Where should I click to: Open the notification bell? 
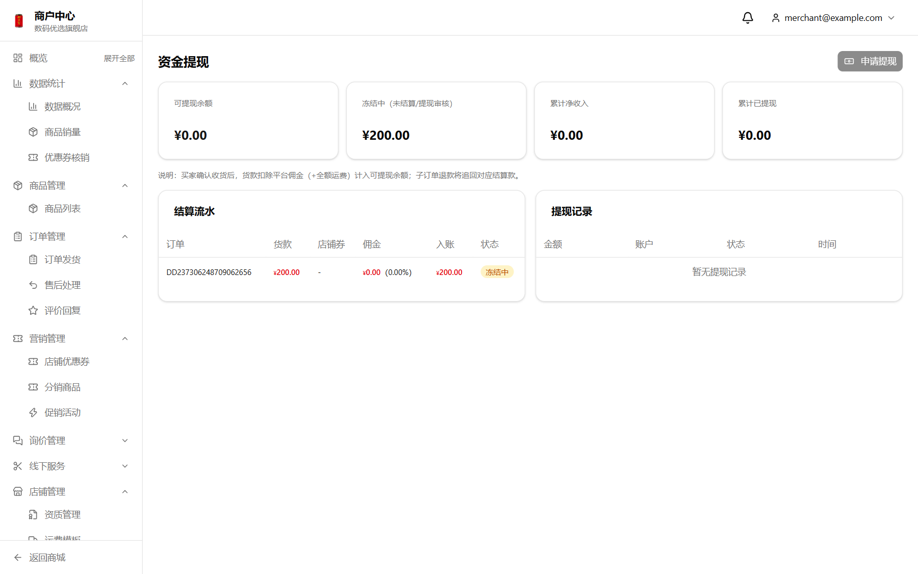748,18
